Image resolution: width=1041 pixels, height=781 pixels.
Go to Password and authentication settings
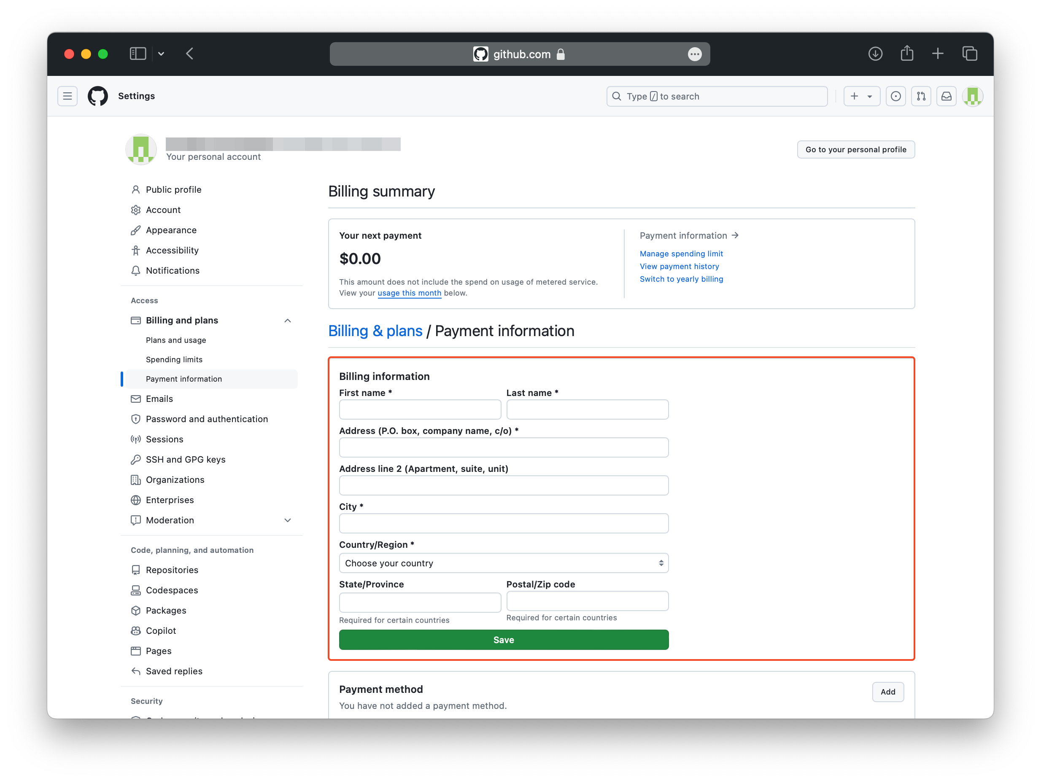(207, 419)
